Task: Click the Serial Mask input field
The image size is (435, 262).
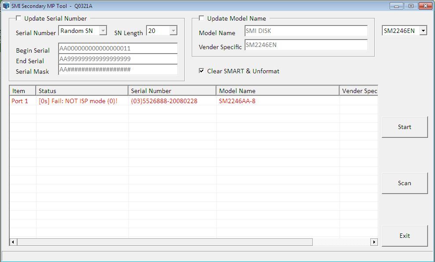Action: point(118,69)
